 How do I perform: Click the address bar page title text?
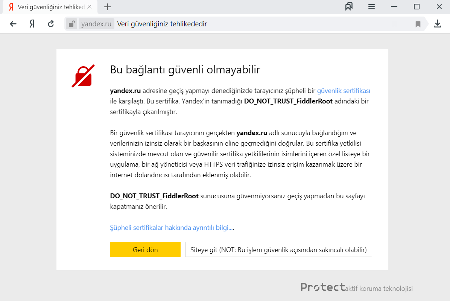point(162,24)
